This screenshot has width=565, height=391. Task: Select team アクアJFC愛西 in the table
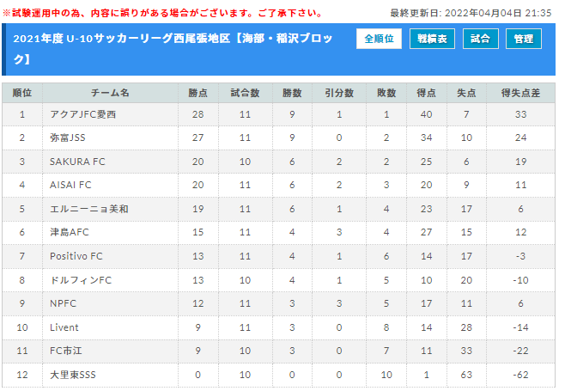[83, 114]
